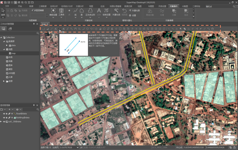Open the Object Operations (对象操作) ribbon tab
238x150 pixels.
click(173, 6)
